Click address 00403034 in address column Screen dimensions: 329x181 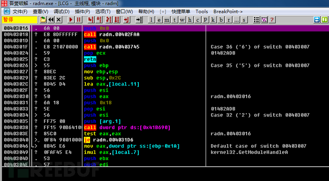[x=16, y=115]
